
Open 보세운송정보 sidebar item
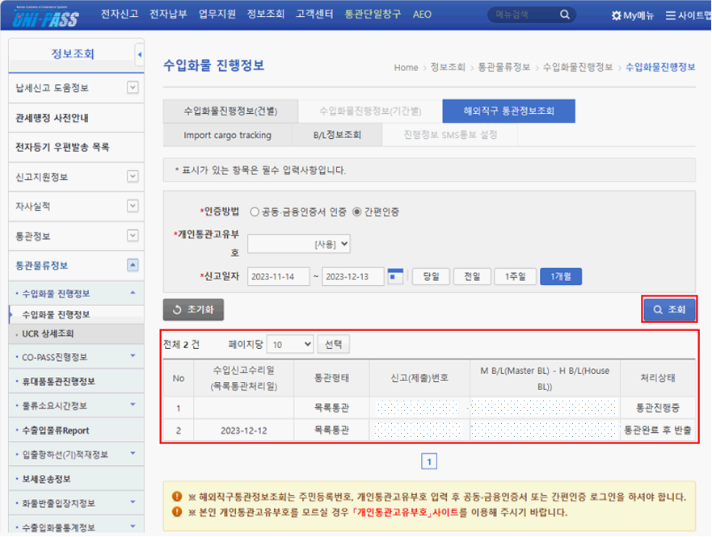point(76,479)
